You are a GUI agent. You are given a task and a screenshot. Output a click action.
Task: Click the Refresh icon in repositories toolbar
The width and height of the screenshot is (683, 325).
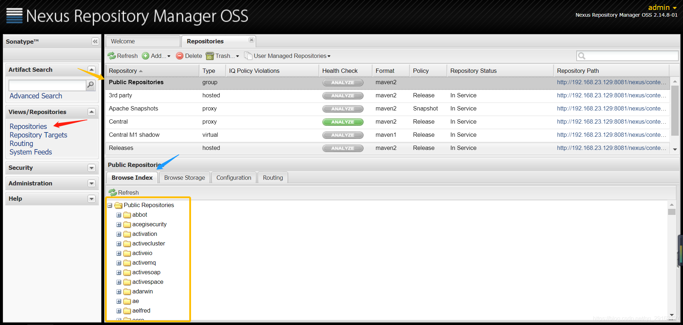tap(112, 56)
